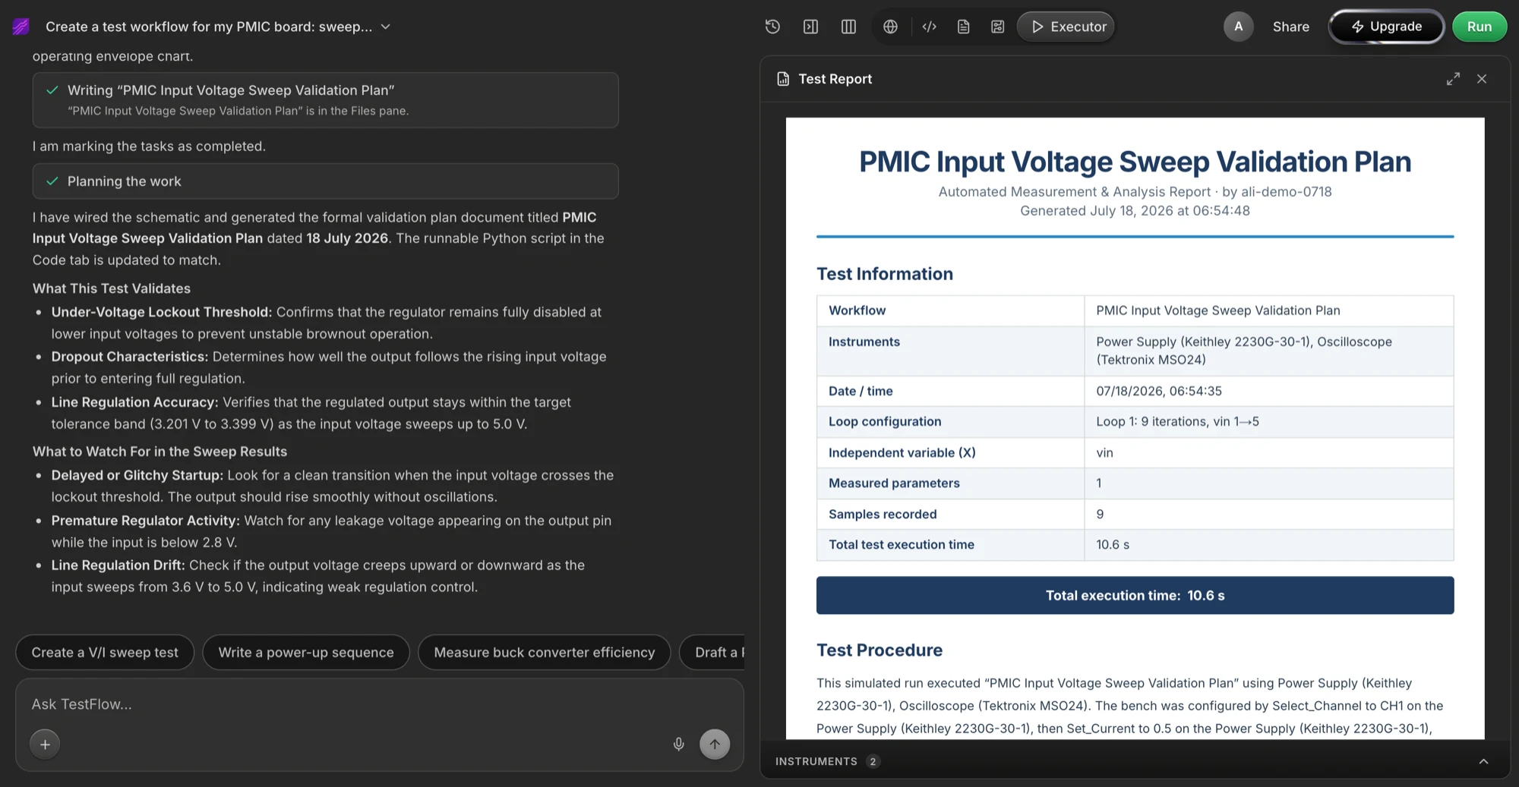Viewport: 1519px width, 787px height.
Task: Click the 'Total execution time: 10.6 s' banner
Action: [x=1135, y=596]
